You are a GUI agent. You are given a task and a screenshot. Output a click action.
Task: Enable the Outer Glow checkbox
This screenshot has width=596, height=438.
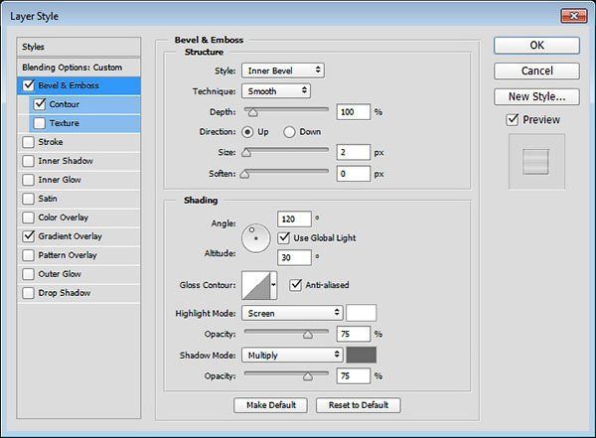point(28,274)
